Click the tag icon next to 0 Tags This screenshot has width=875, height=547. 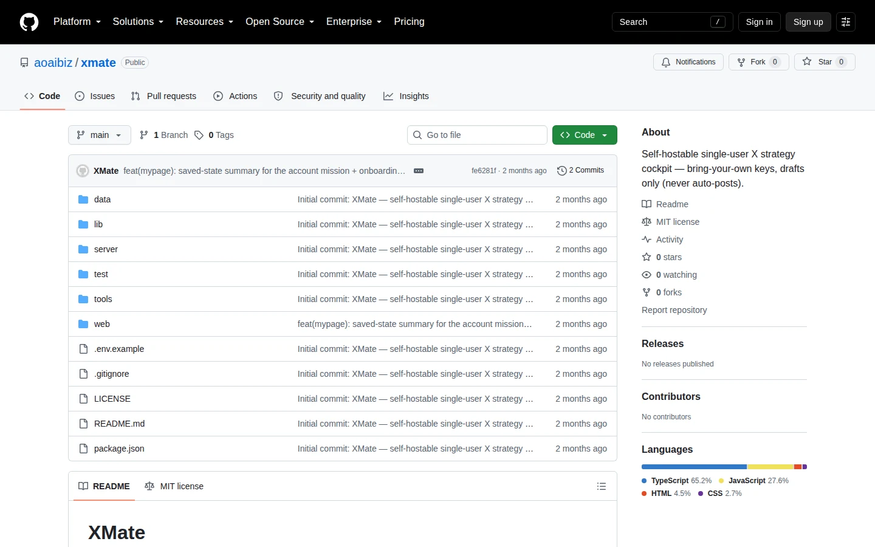pos(199,135)
